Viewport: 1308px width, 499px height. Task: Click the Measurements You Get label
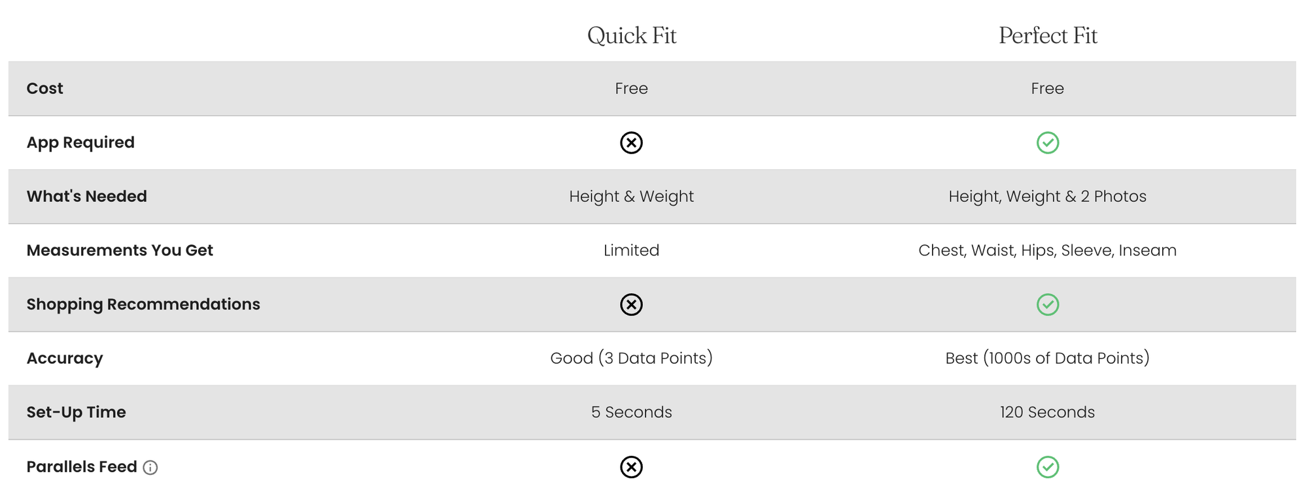tap(120, 250)
